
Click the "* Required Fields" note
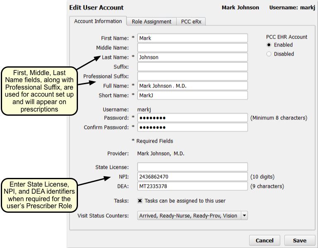[x=152, y=141]
